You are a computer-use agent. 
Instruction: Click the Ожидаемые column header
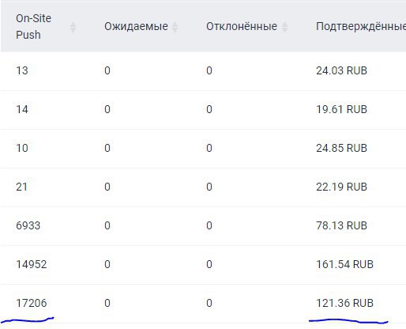(136, 26)
